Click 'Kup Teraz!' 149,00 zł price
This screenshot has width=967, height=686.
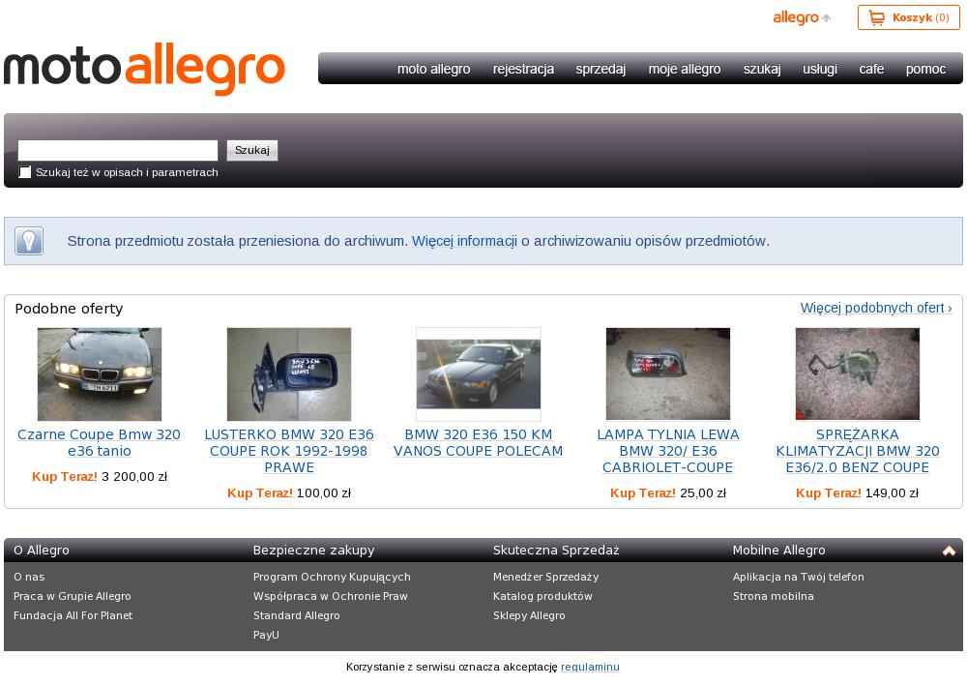[857, 492]
